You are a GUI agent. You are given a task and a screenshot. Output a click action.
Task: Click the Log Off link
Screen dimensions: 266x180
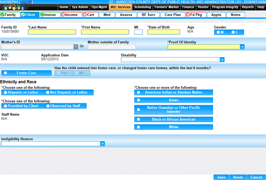coord(26,2)
